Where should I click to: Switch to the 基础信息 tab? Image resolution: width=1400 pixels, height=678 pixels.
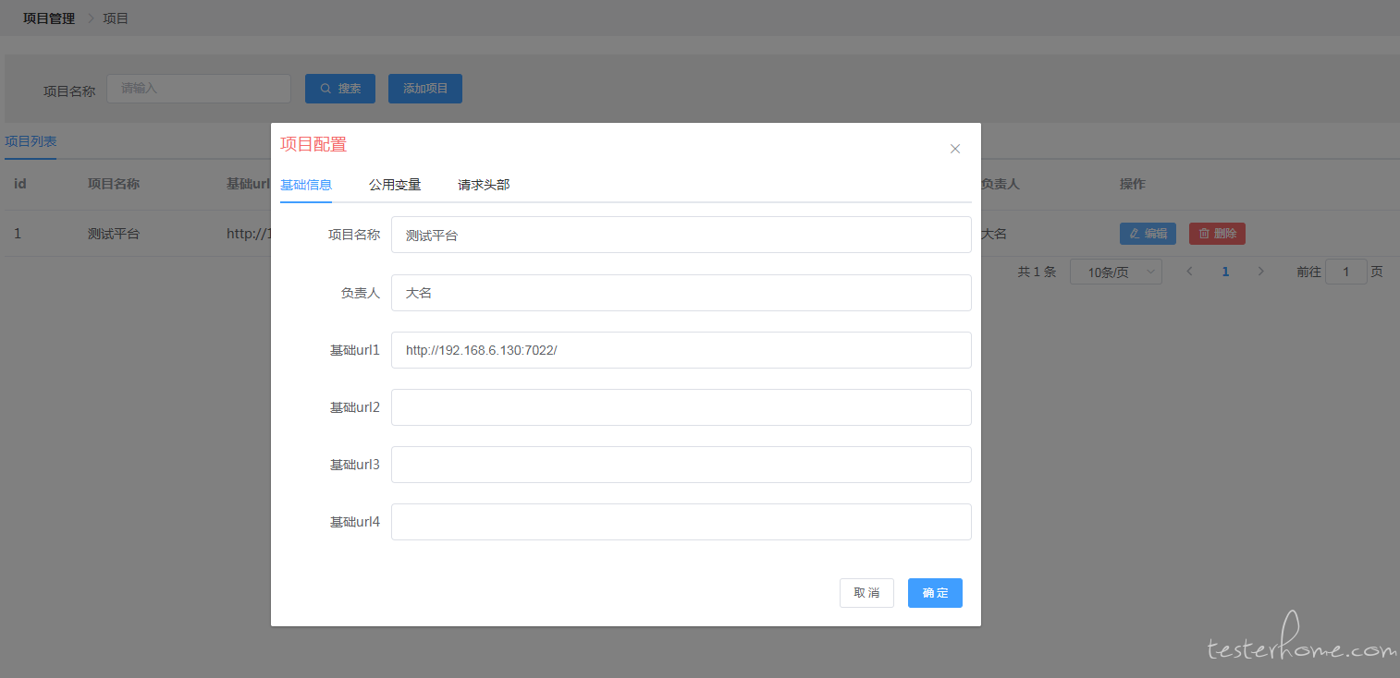[306, 185]
